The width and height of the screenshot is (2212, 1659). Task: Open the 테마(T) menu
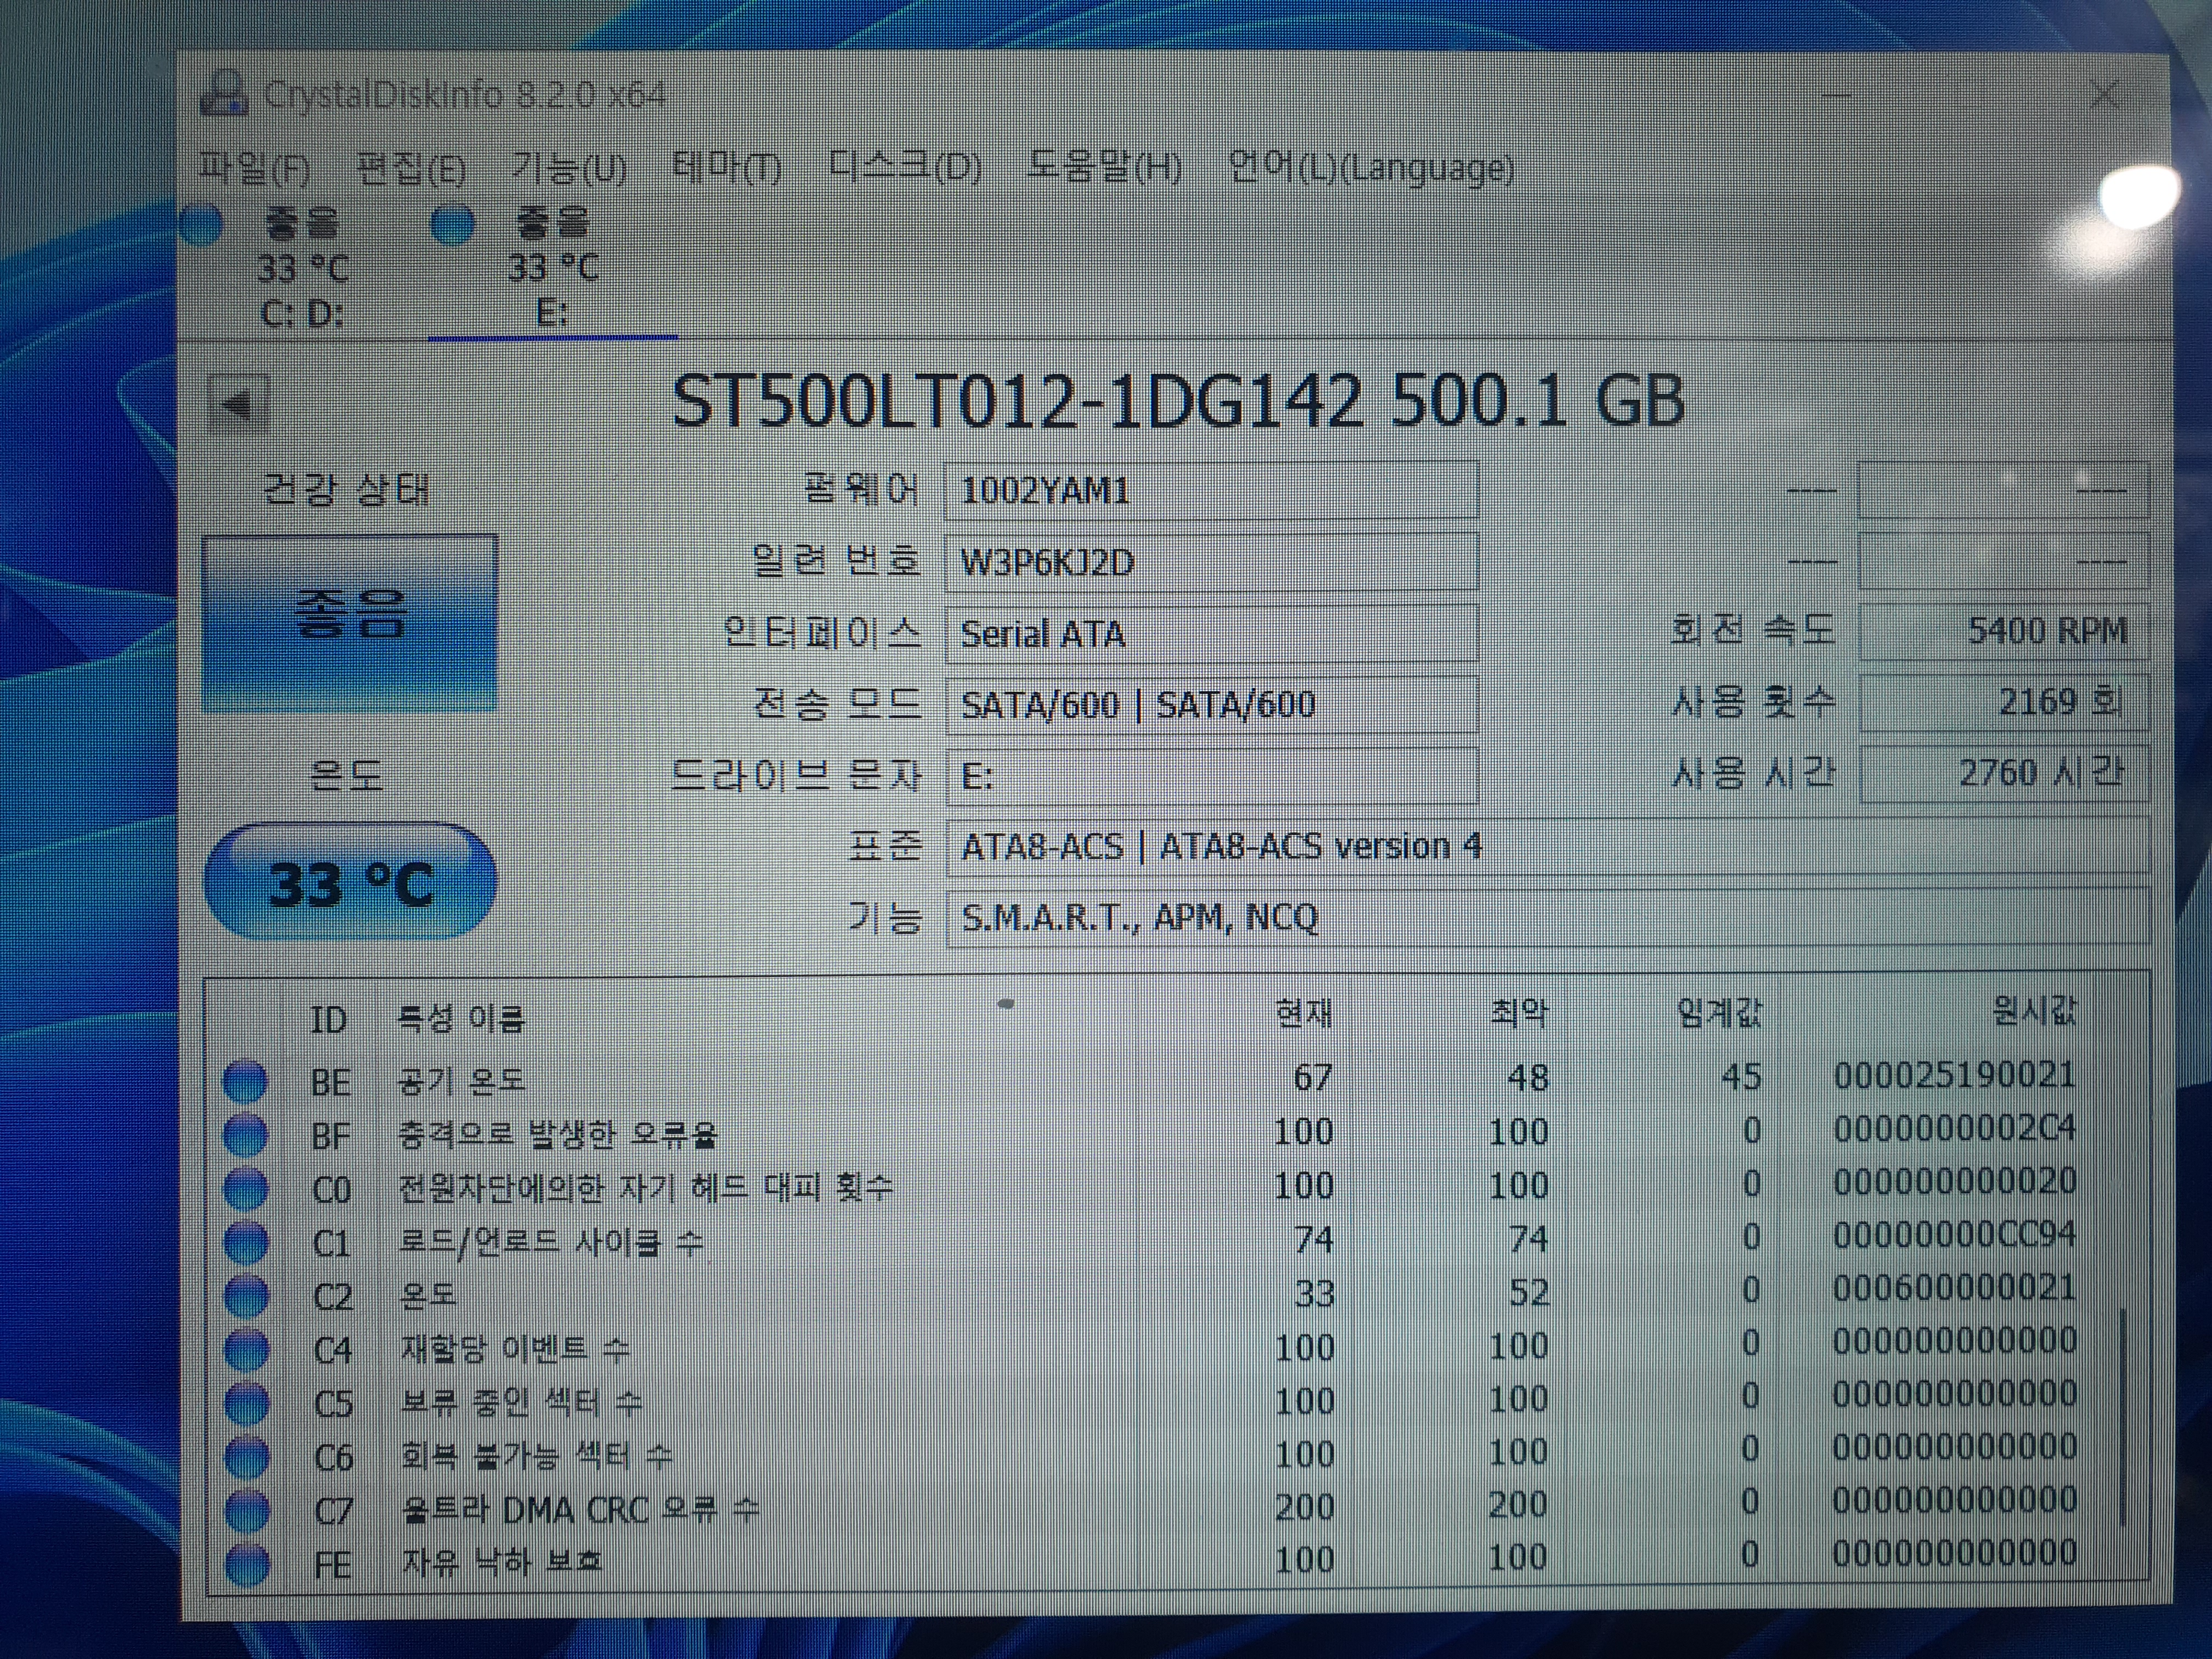727,168
